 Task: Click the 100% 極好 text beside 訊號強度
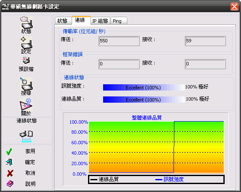click(197, 87)
